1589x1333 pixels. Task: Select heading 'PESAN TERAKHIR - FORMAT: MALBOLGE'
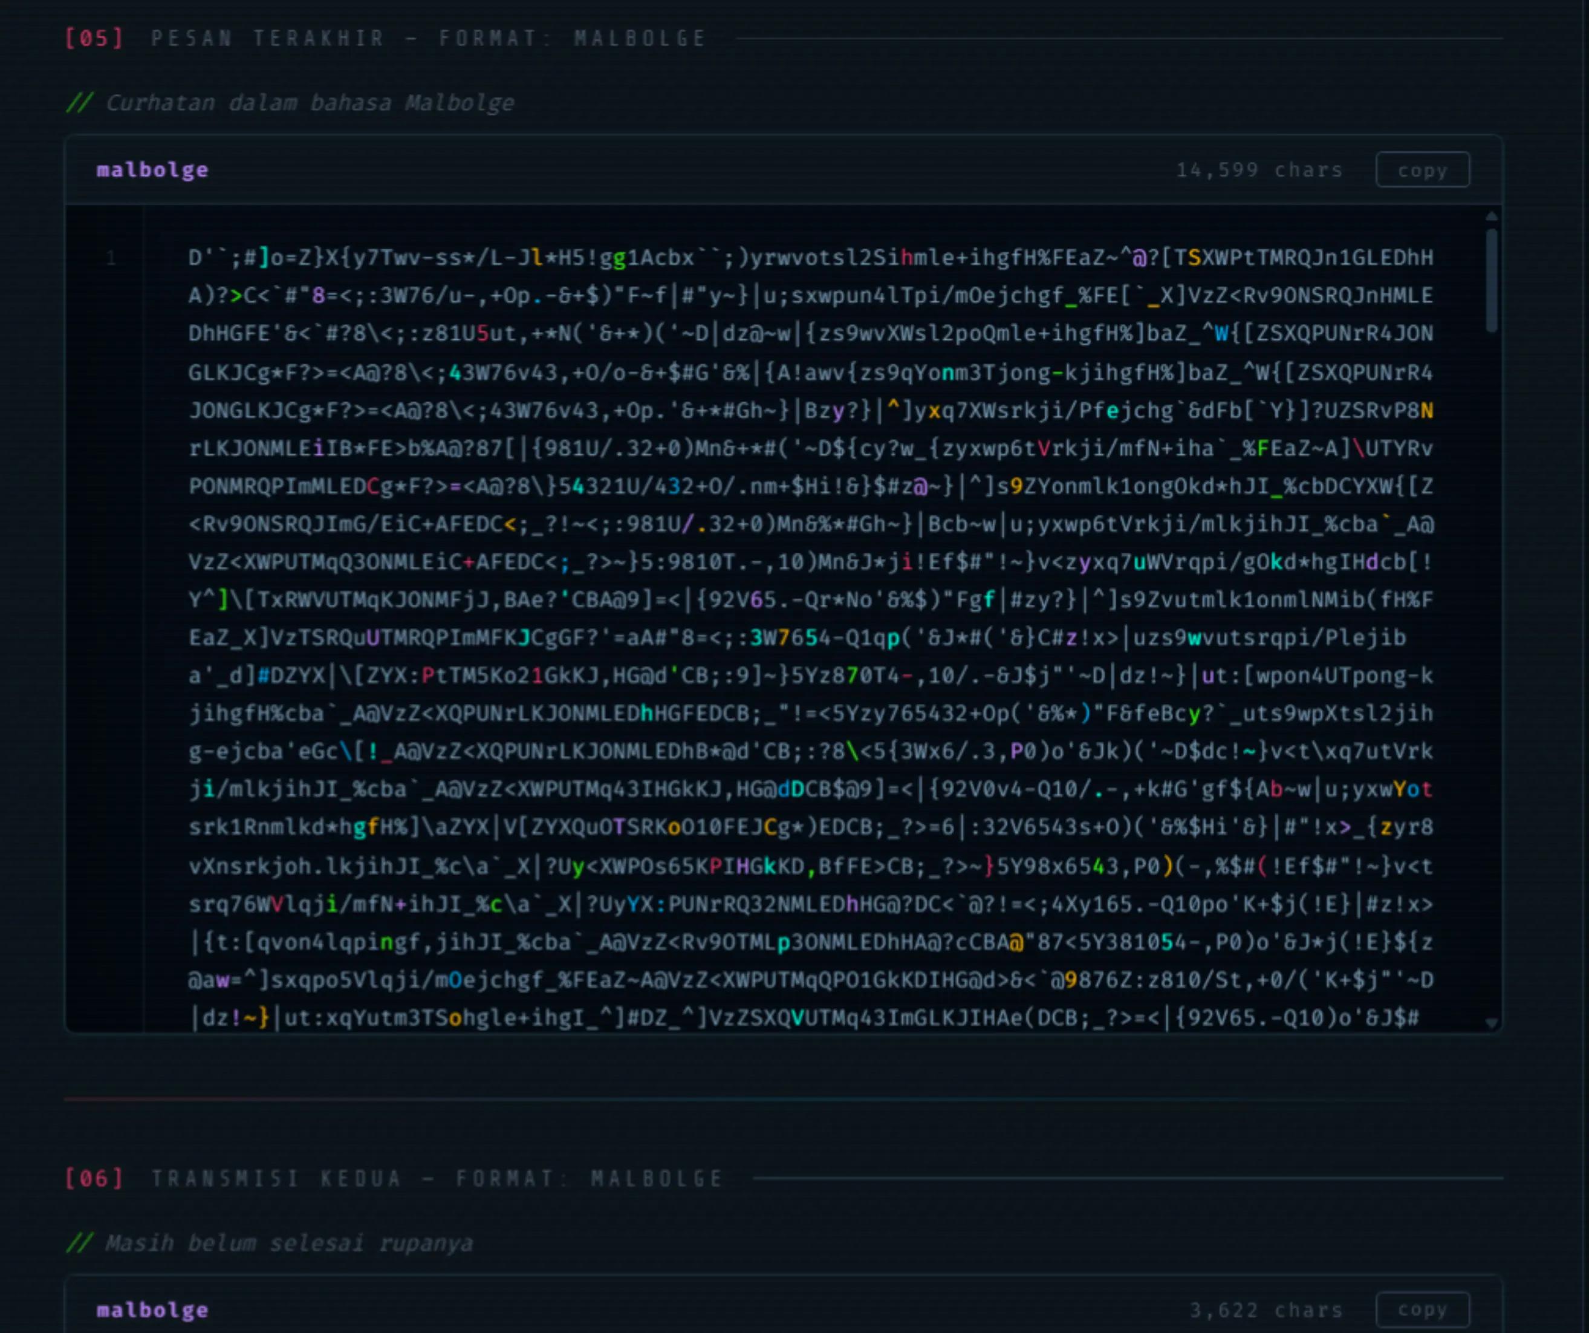(428, 38)
